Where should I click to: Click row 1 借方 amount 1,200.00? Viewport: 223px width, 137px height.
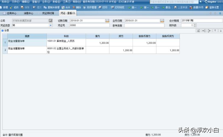(x=97, y=43)
